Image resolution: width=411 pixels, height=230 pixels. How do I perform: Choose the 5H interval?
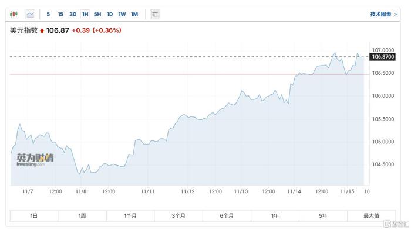97,14
